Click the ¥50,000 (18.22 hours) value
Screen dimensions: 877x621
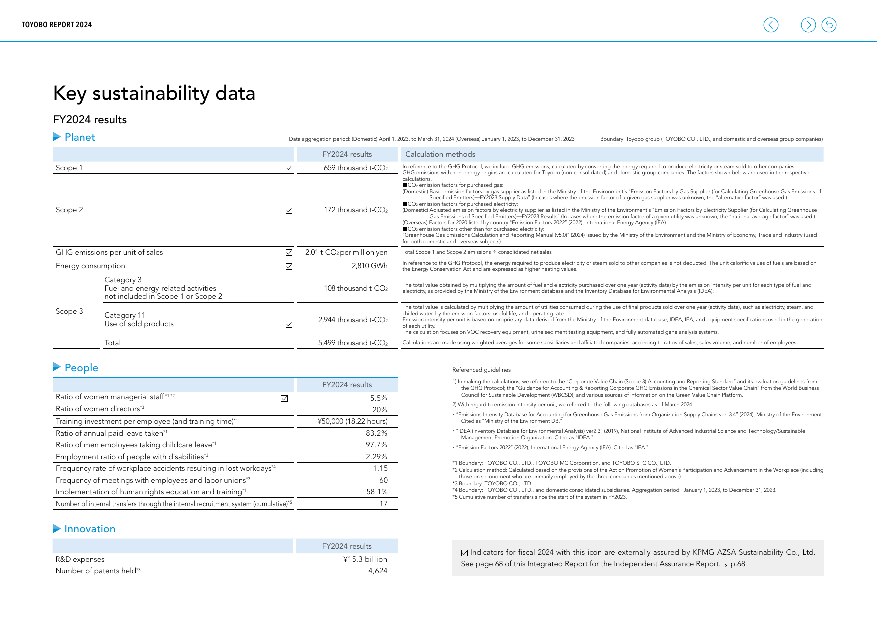pos(353,421)
